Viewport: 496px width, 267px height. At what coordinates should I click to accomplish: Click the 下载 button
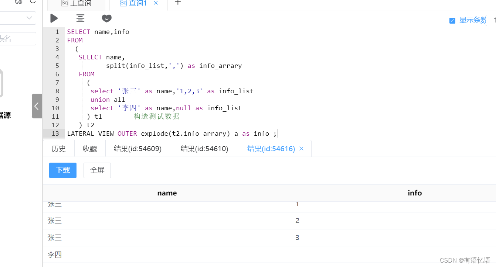pos(63,170)
